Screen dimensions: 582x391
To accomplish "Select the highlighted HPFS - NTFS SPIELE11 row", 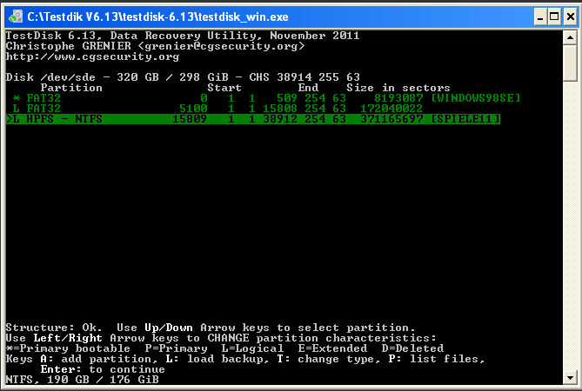I will (x=253, y=119).
